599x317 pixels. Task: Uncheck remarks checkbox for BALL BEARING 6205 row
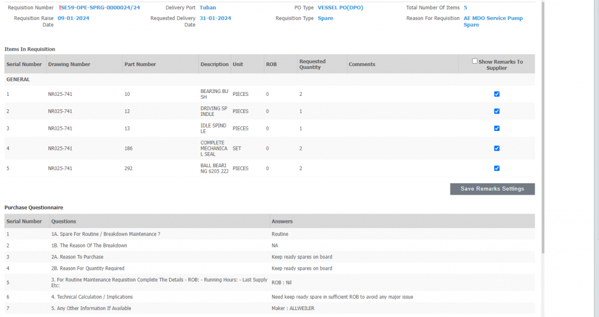coord(497,168)
